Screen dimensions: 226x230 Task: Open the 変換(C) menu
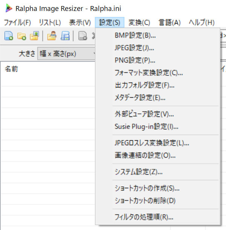pyautogui.click(x=139, y=23)
